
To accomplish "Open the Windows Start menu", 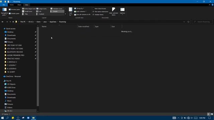I will pos(2,118).
